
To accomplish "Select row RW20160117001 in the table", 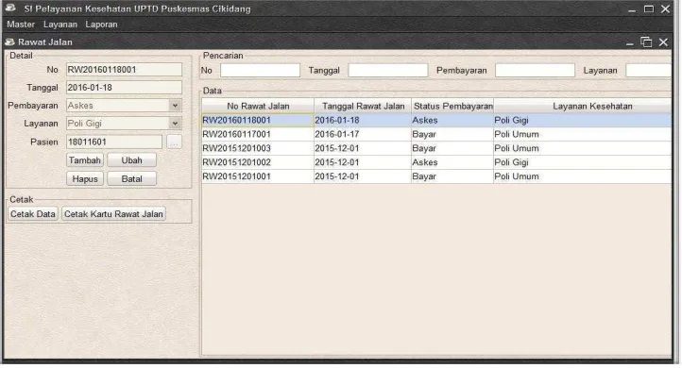I will (x=436, y=134).
